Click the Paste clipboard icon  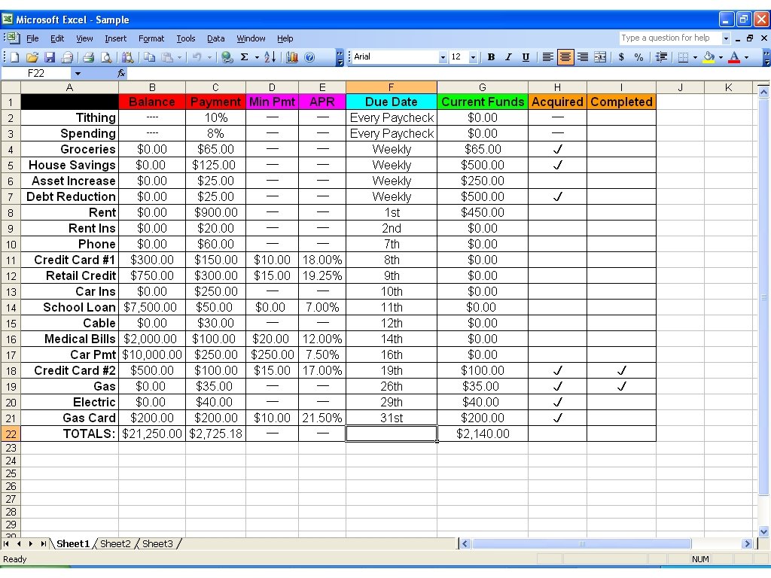[x=167, y=57]
